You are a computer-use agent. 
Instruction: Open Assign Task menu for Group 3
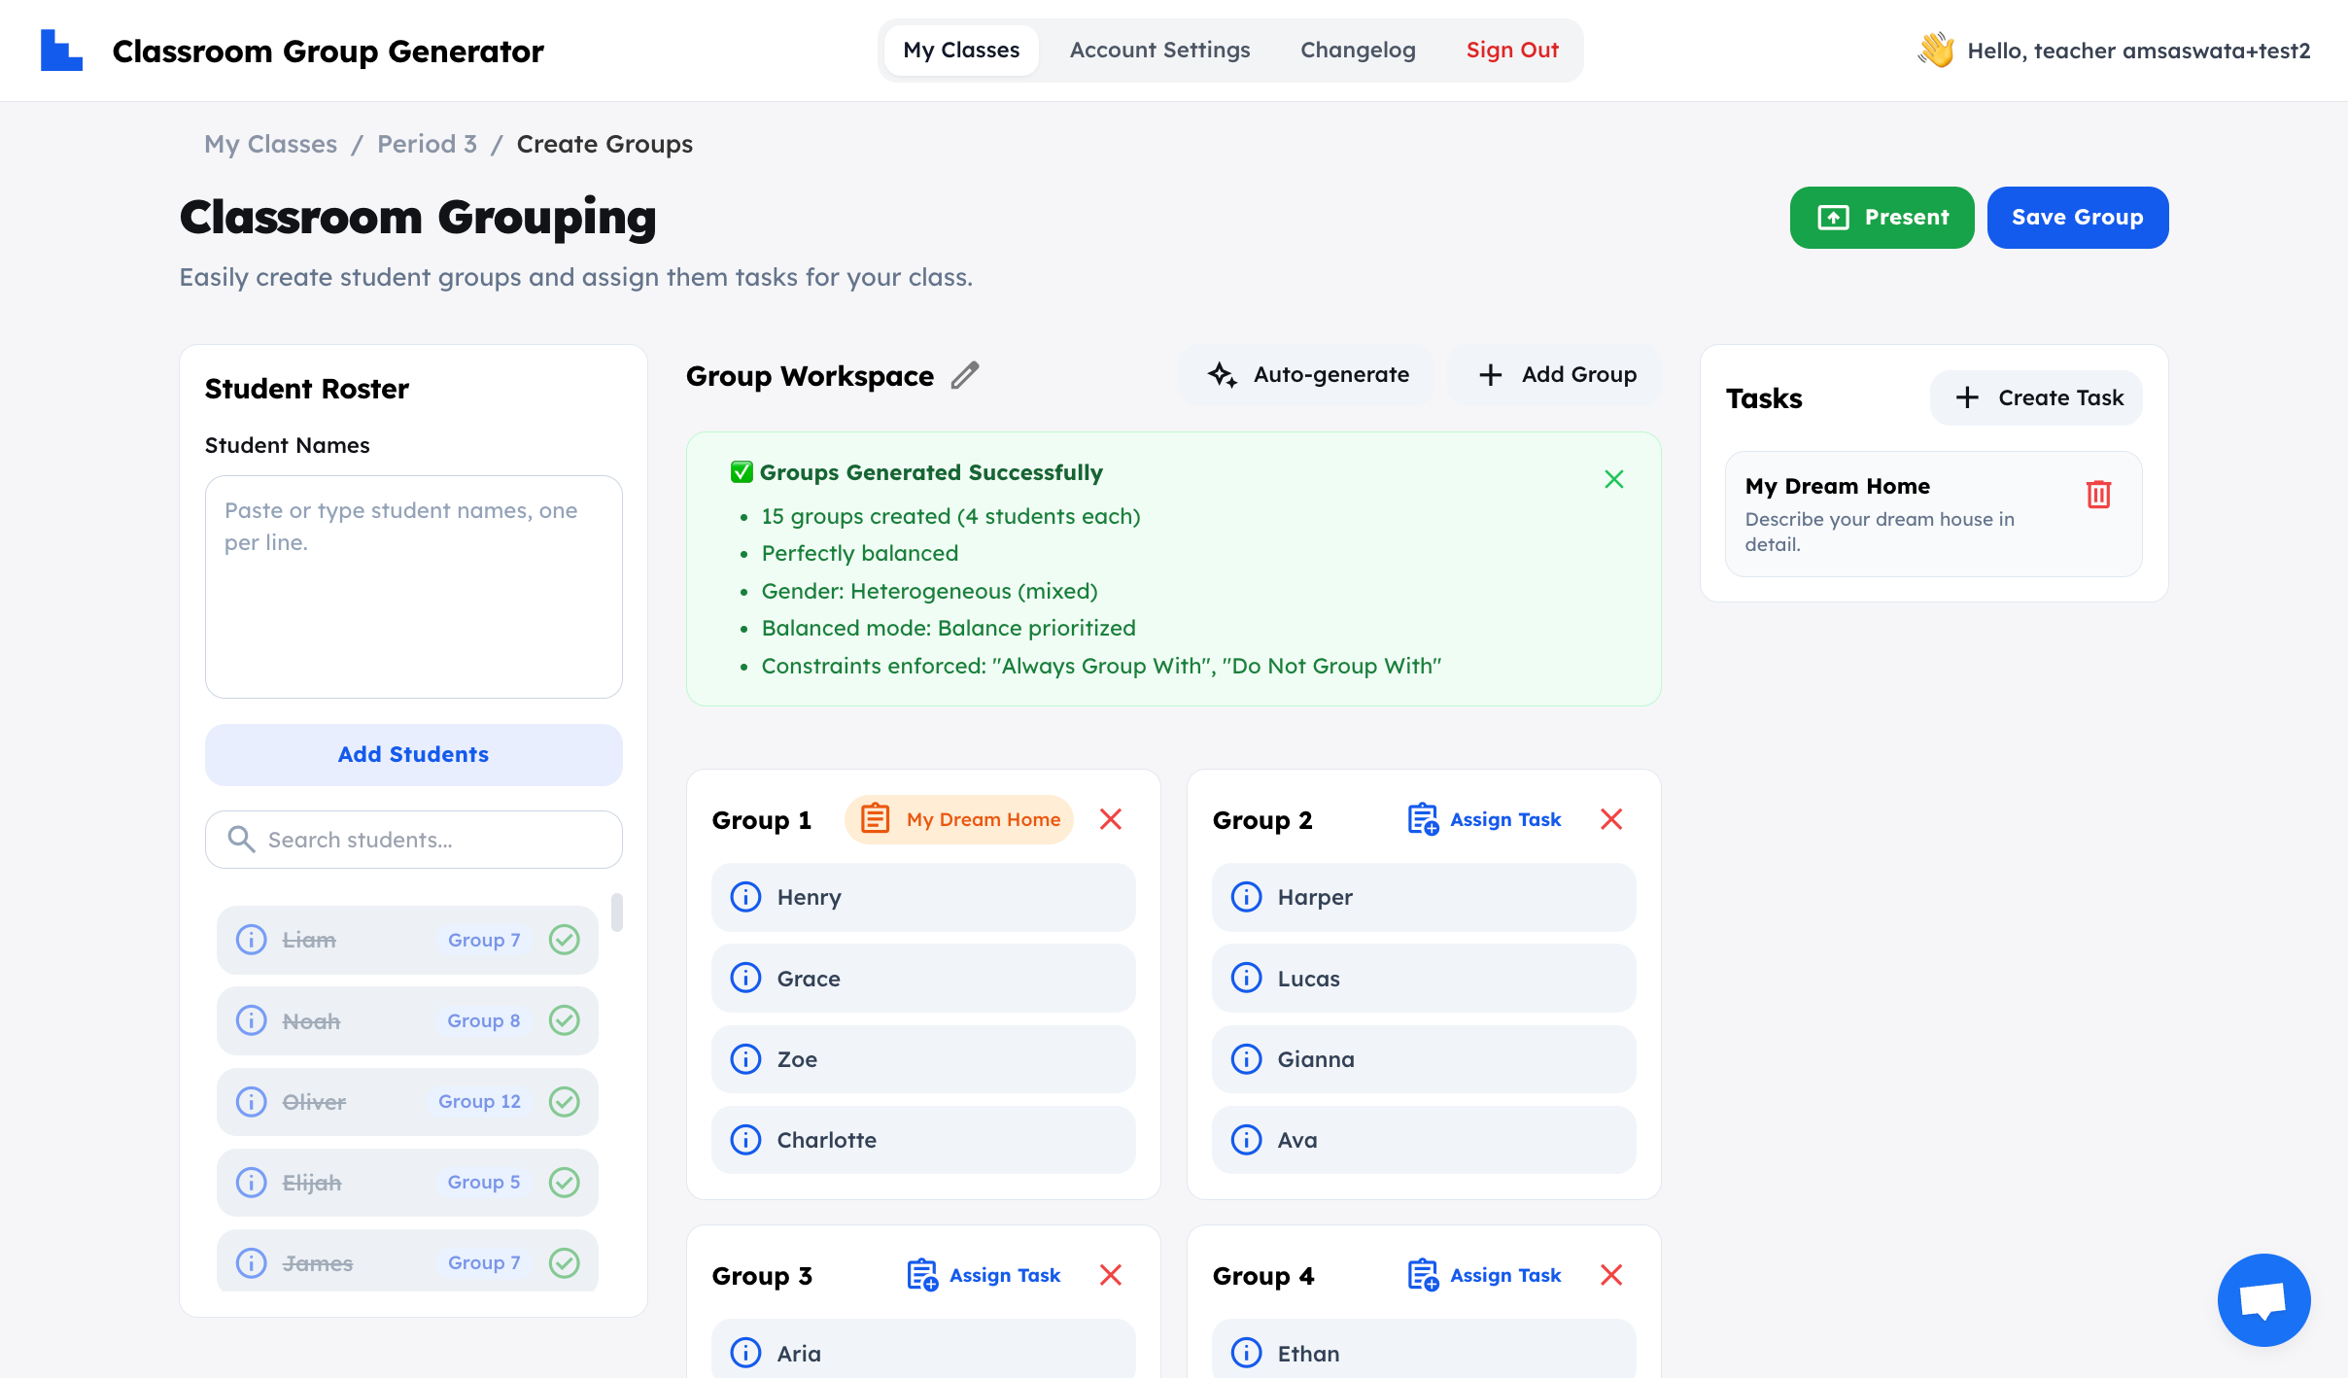(x=984, y=1275)
